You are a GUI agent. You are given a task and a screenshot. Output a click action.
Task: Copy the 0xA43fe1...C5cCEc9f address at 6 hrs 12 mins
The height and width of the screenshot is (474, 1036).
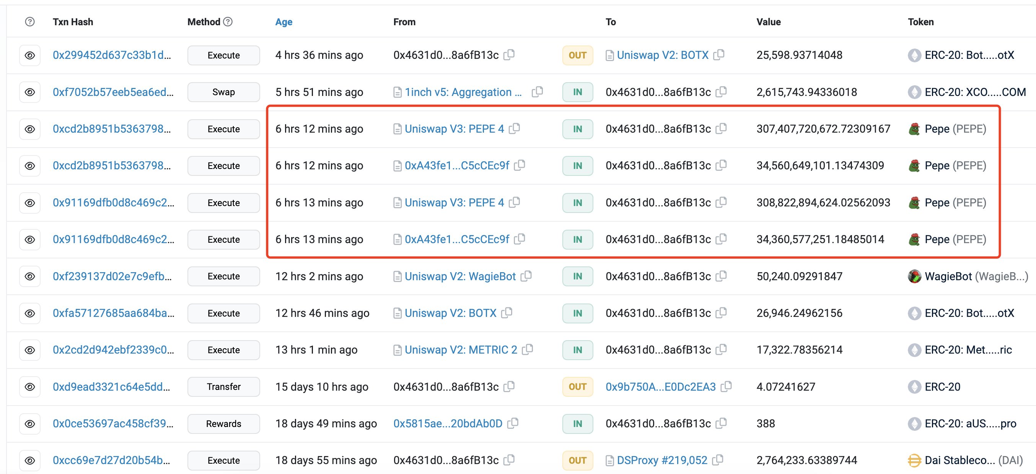point(520,165)
